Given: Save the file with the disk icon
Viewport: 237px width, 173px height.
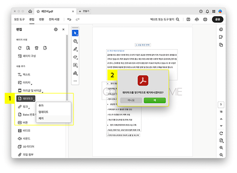Looking at the screenshot, I should click(188, 19).
